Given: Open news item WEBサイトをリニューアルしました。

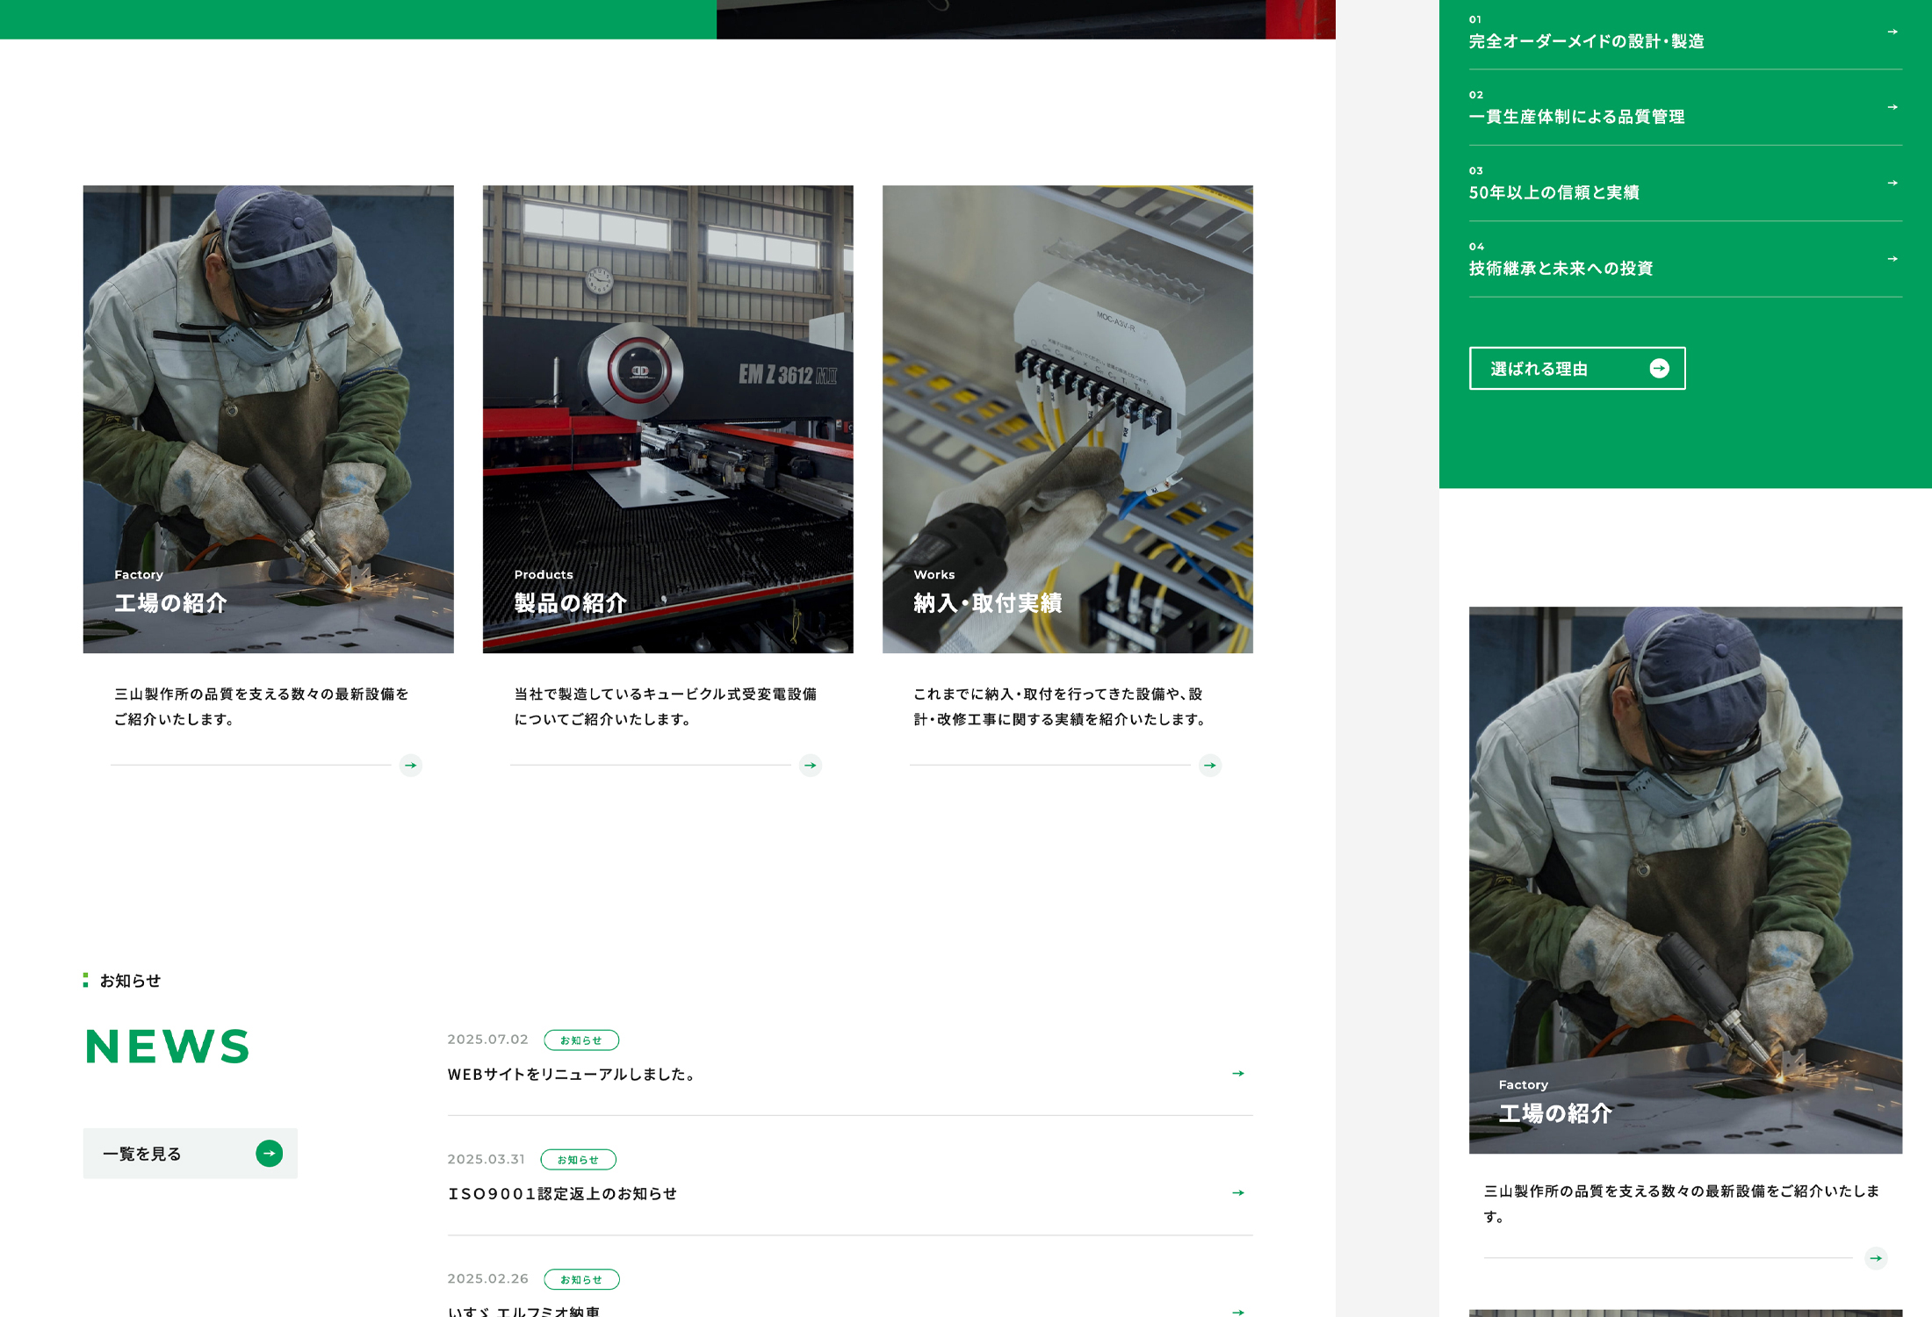Looking at the screenshot, I should pyautogui.click(x=573, y=1074).
